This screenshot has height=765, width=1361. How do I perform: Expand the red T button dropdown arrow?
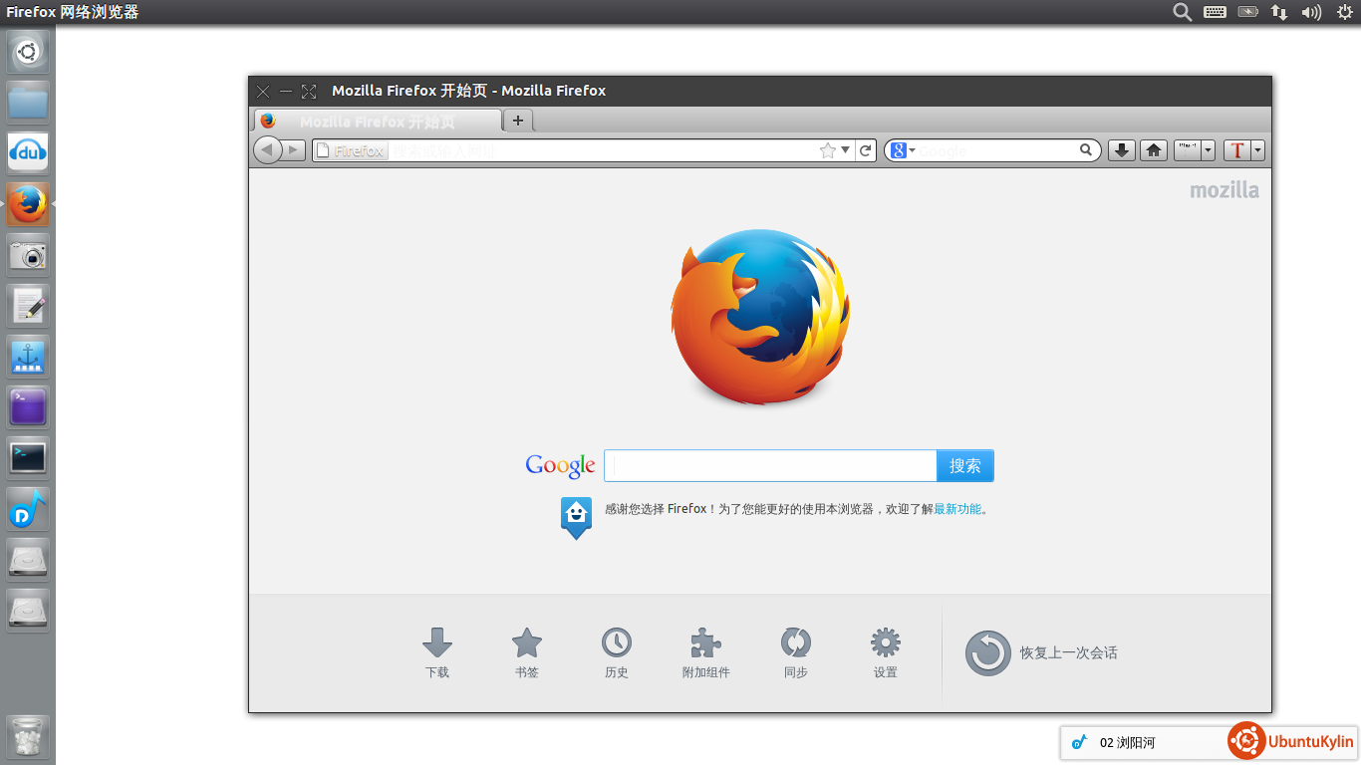point(1257,150)
